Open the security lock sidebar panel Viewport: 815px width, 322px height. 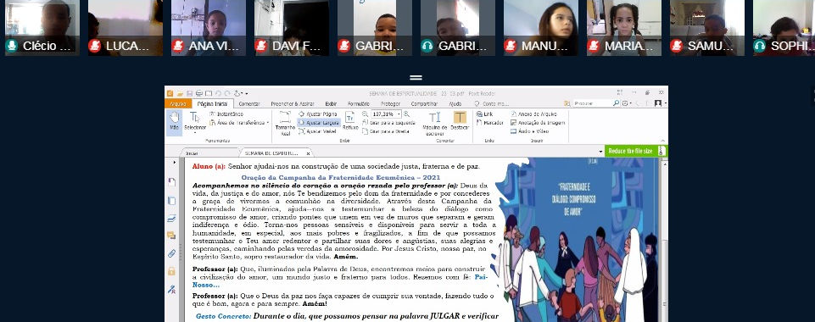point(171,271)
